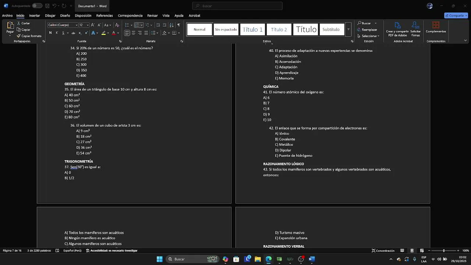Open File Explorer from taskbar
The height and width of the screenshot is (265, 471).
pyautogui.click(x=258, y=259)
